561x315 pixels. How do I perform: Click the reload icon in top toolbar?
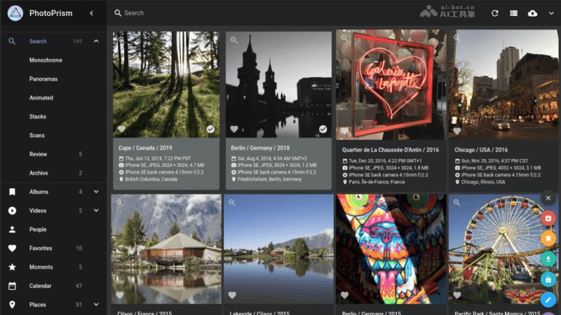(495, 13)
